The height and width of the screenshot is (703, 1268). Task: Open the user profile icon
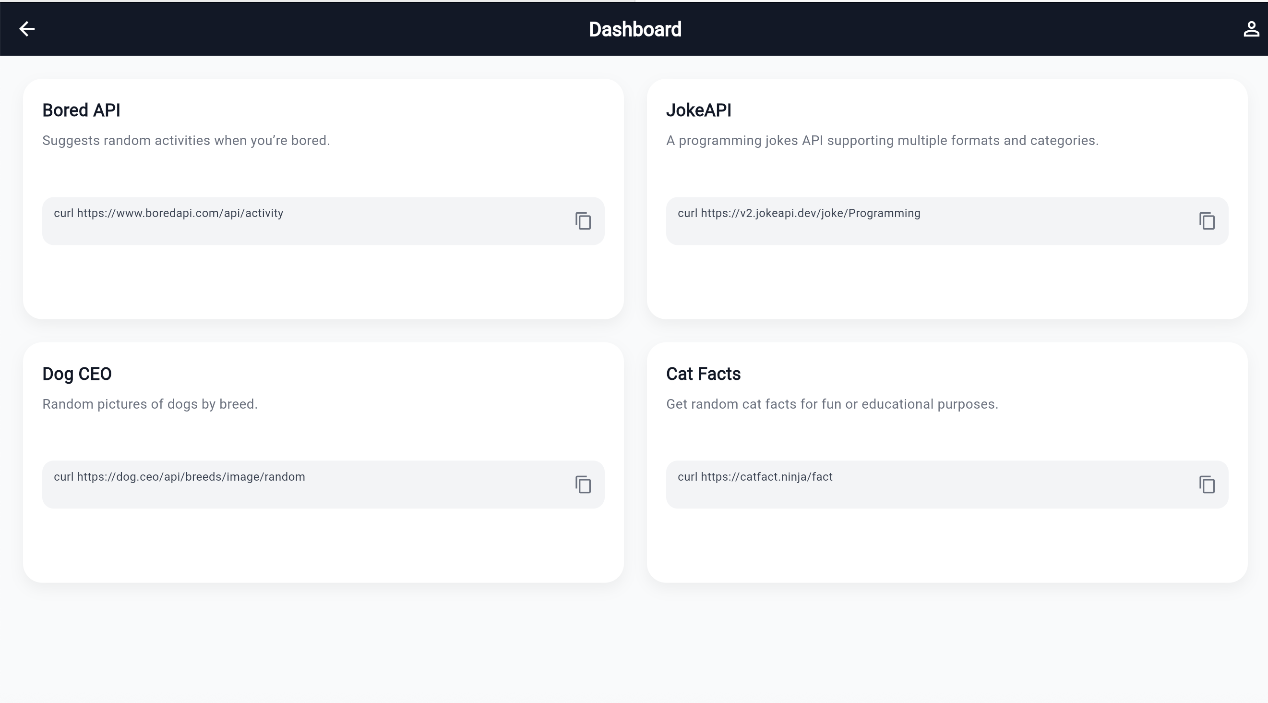(1251, 29)
